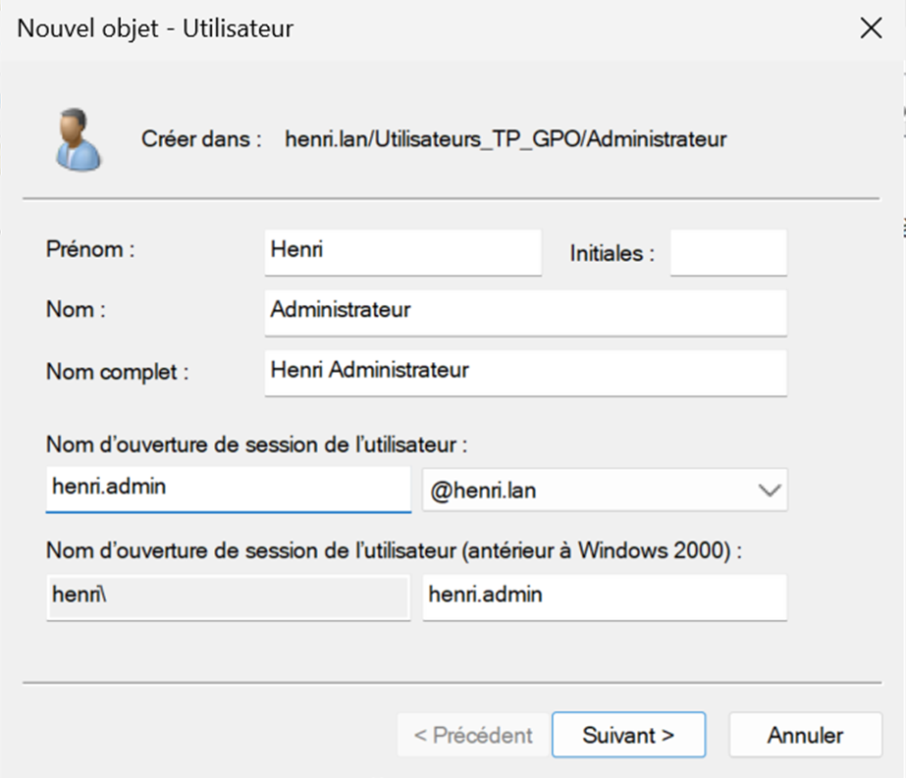
Task: Click the dialog title Nouvel objet - Utilisateur
Action: pyautogui.click(x=155, y=28)
